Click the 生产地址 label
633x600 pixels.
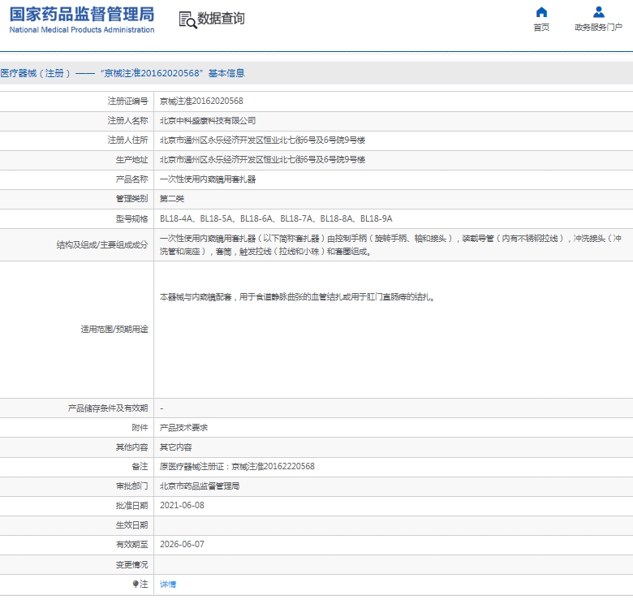[x=131, y=159]
